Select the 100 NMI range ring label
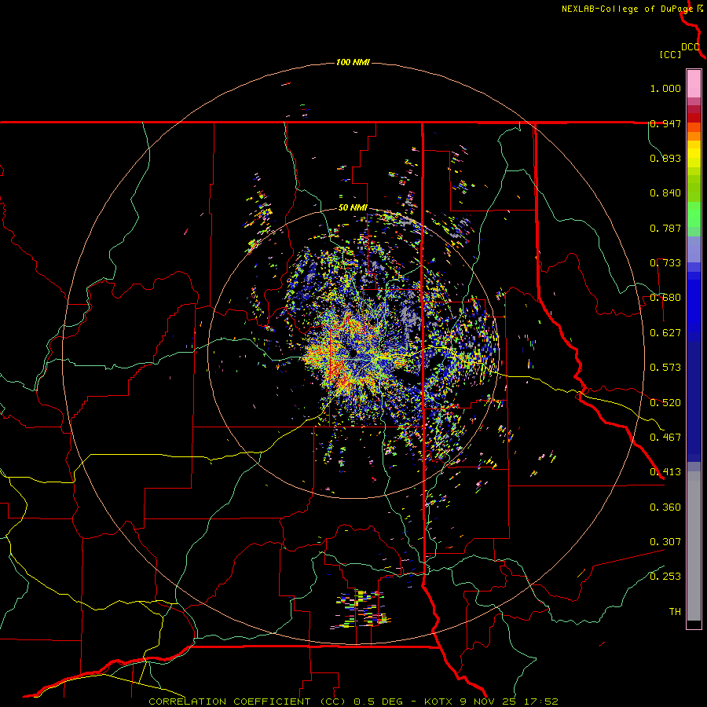 click(353, 62)
